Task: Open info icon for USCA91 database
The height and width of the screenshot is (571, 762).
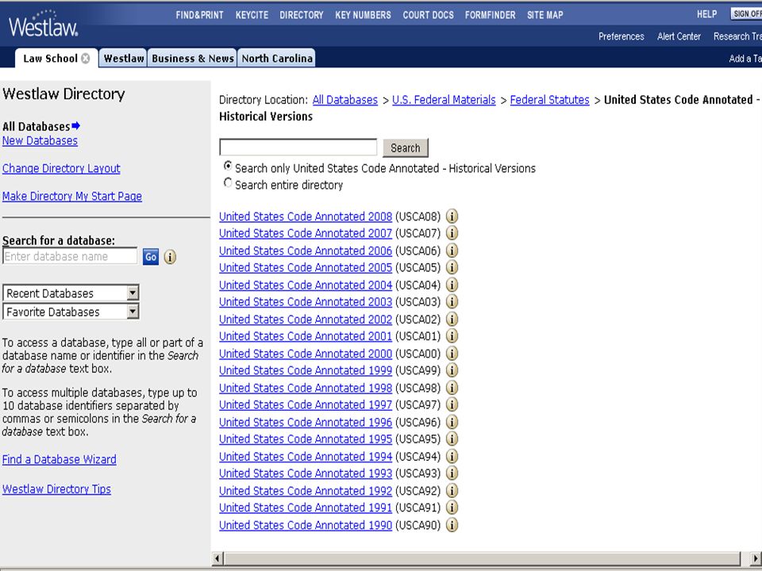Action: coord(452,508)
